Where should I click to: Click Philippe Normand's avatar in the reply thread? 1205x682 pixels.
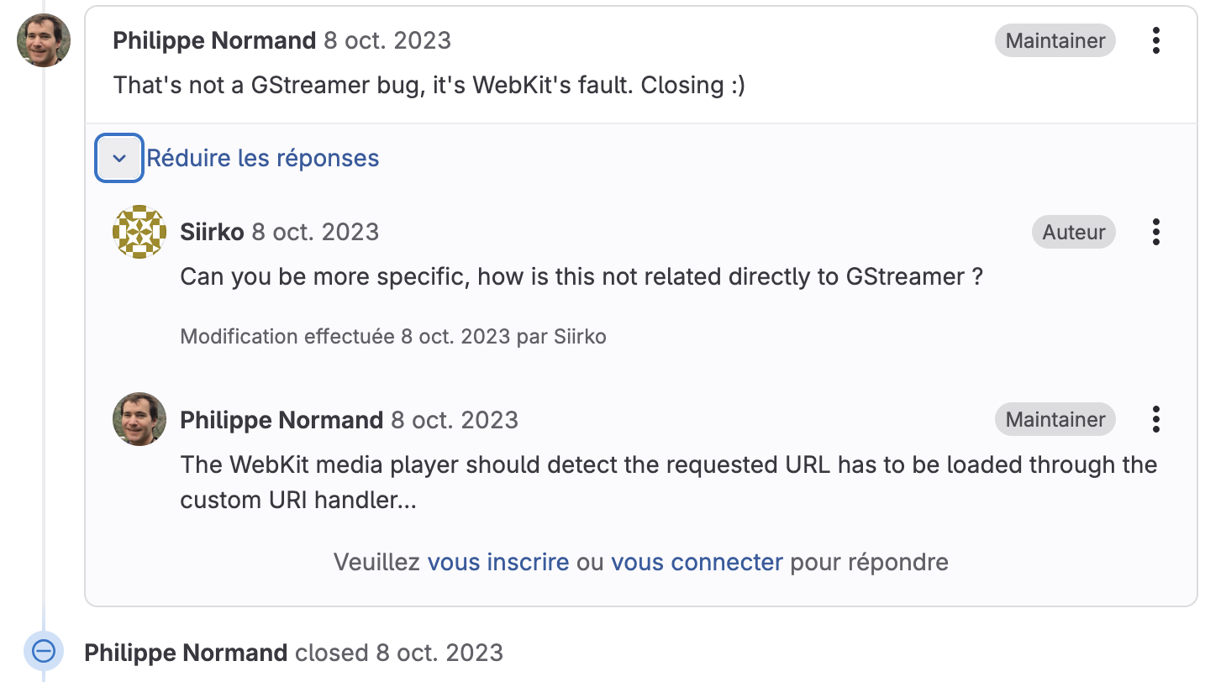[x=139, y=419]
